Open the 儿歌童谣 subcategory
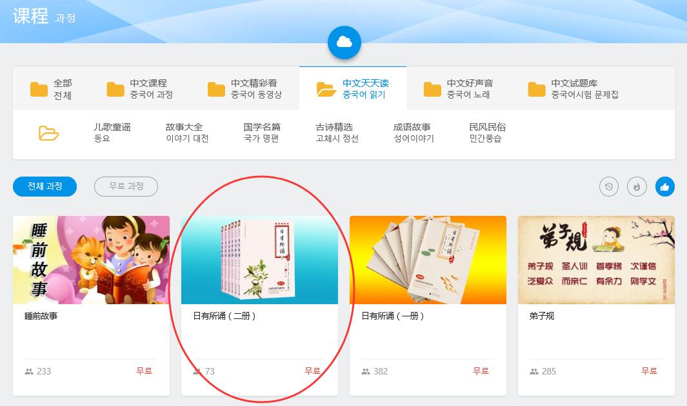Viewport: 687px width, 406px height. point(112,133)
